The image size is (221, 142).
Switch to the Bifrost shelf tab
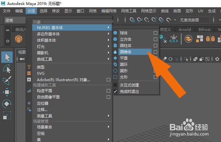205,29
